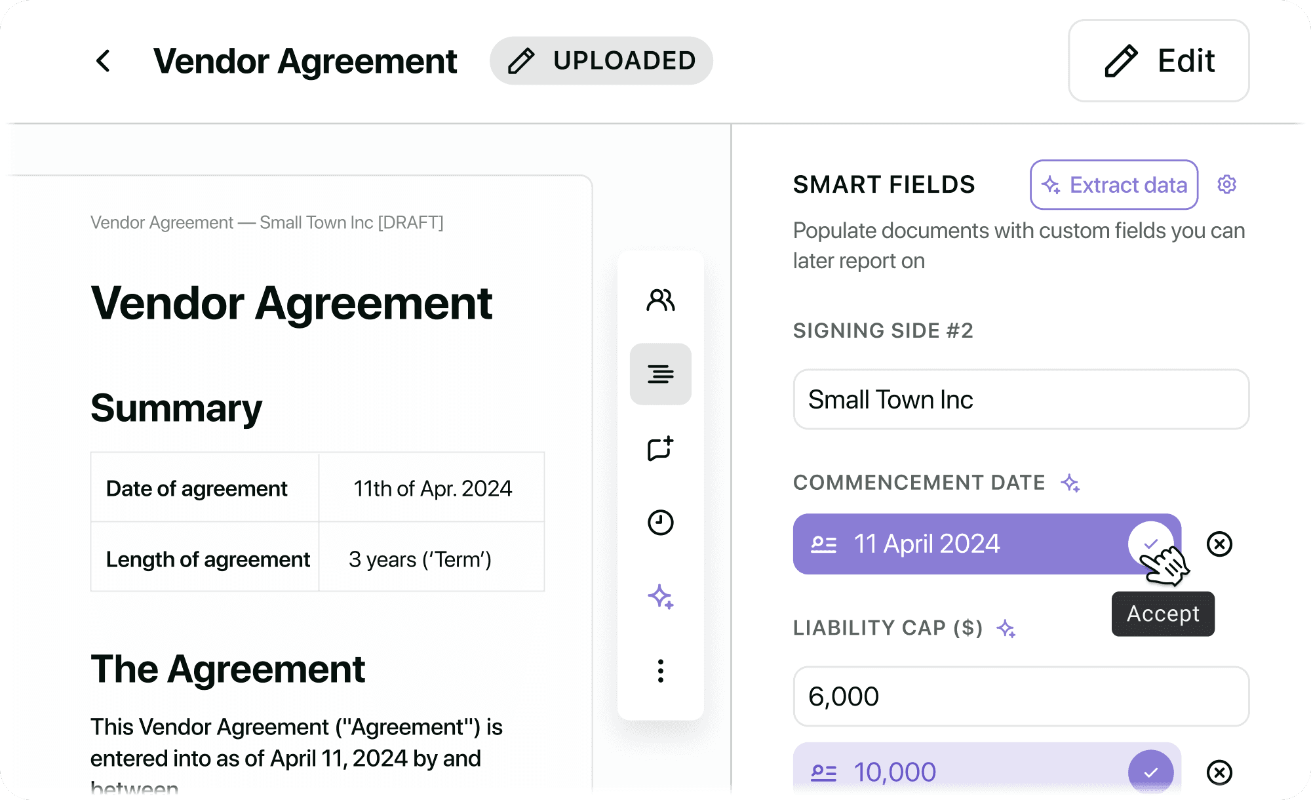The width and height of the screenshot is (1311, 800).
Task: Open the Smart Fields settings gear
Action: (x=1226, y=185)
